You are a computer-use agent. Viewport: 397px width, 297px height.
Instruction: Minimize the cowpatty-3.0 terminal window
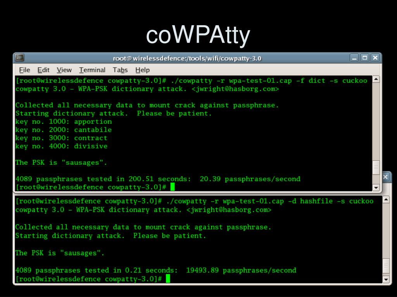pyautogui.click(x=354, y=58)
